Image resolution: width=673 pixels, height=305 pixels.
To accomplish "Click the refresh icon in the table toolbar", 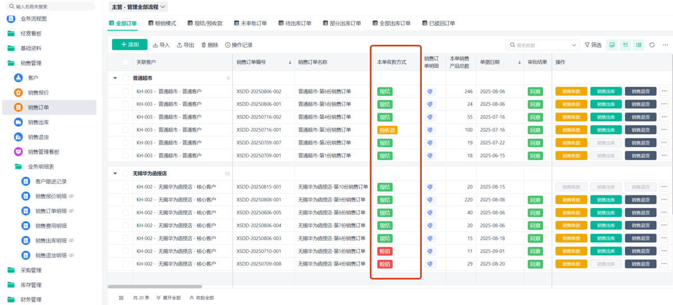I will click(652, 45).
